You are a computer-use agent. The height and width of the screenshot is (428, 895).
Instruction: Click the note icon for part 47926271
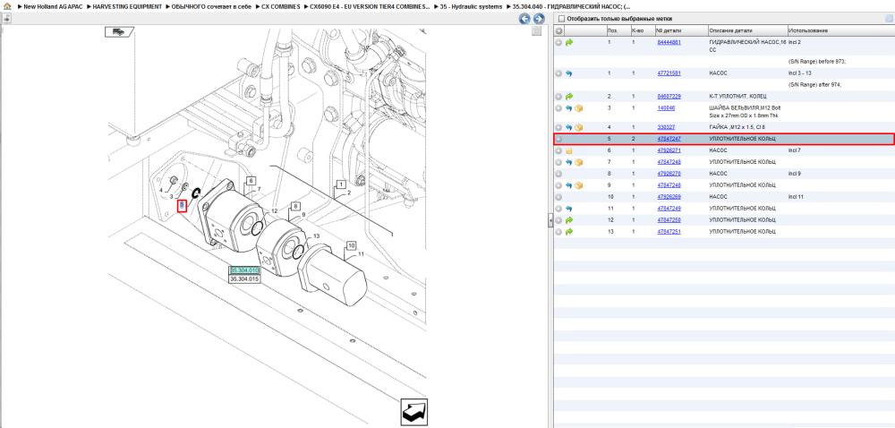569,150
